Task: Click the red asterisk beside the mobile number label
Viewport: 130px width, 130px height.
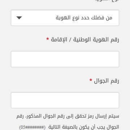Action: 91,80
